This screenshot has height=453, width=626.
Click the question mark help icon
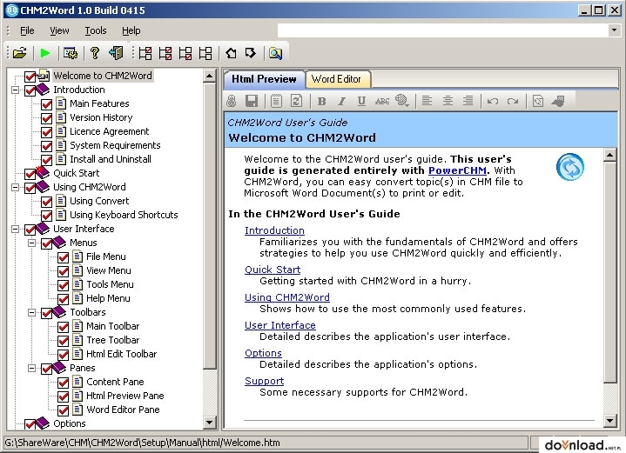point(95,53)
